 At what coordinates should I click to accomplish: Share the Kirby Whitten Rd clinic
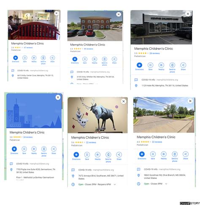(x=114, y=59)
